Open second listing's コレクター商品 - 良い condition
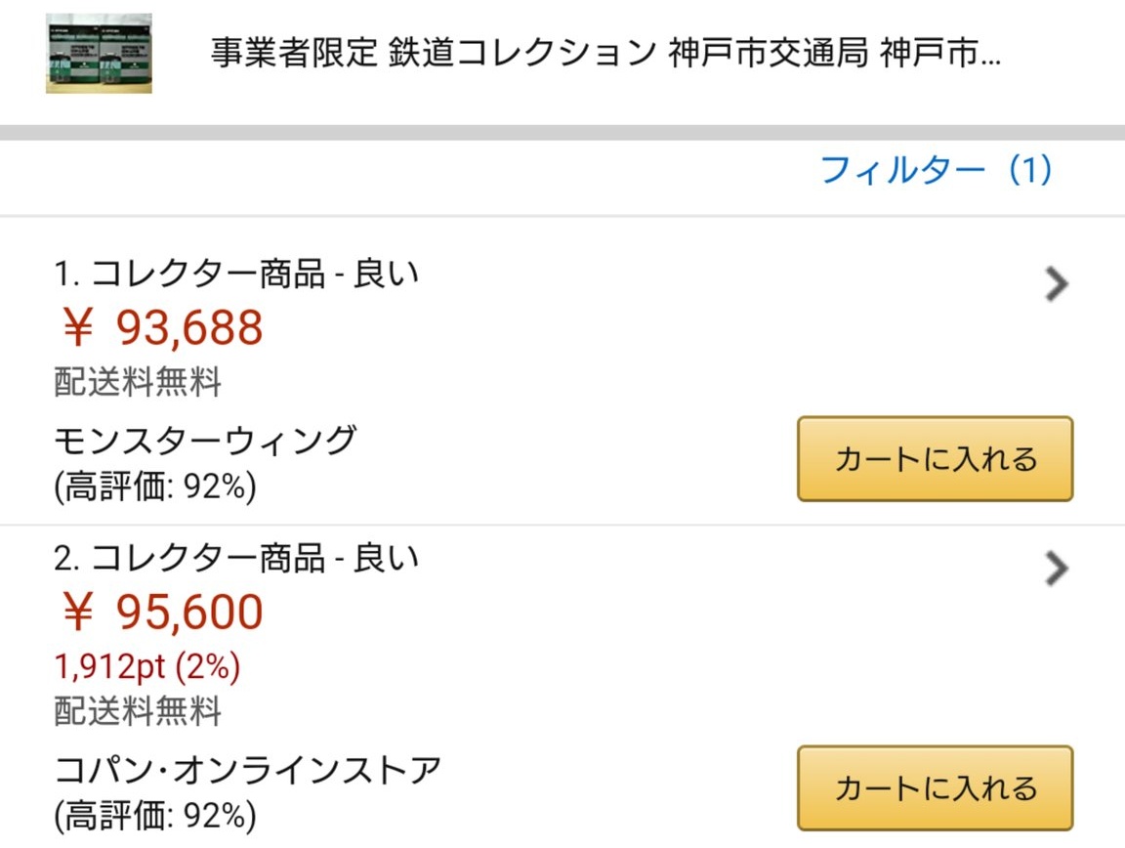This screenshot has width=1125, height=848. (x=236, y=558)
